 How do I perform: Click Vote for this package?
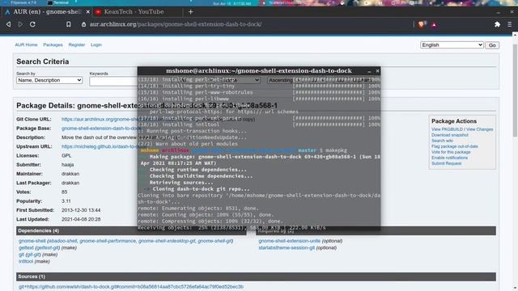[451, 152]
